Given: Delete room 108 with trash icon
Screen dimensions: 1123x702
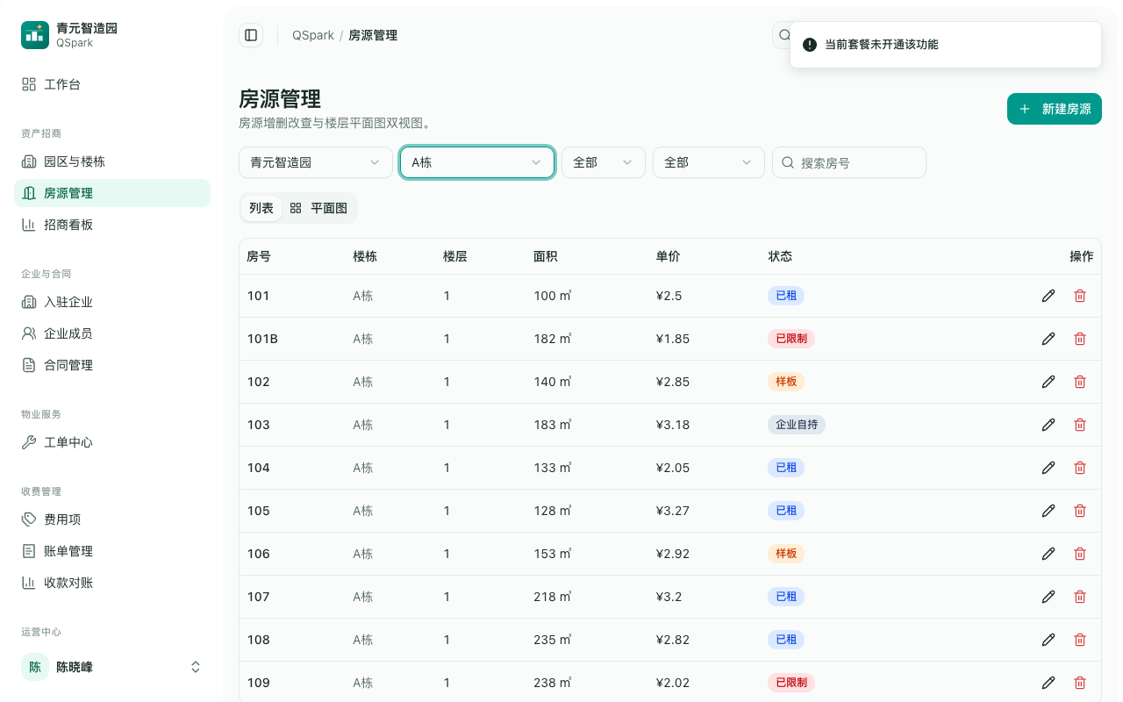Looking at the screenshot, I should coord(1080,640).
